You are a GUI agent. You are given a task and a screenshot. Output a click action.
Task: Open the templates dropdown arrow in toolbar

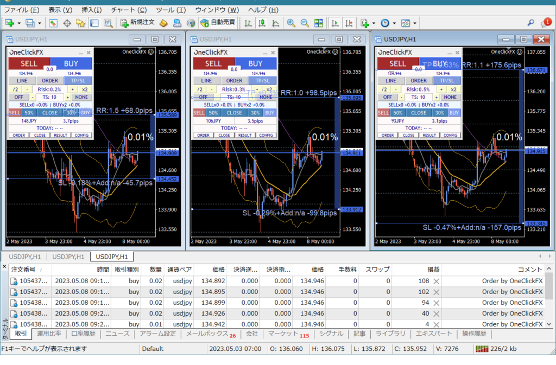(415, 23)
